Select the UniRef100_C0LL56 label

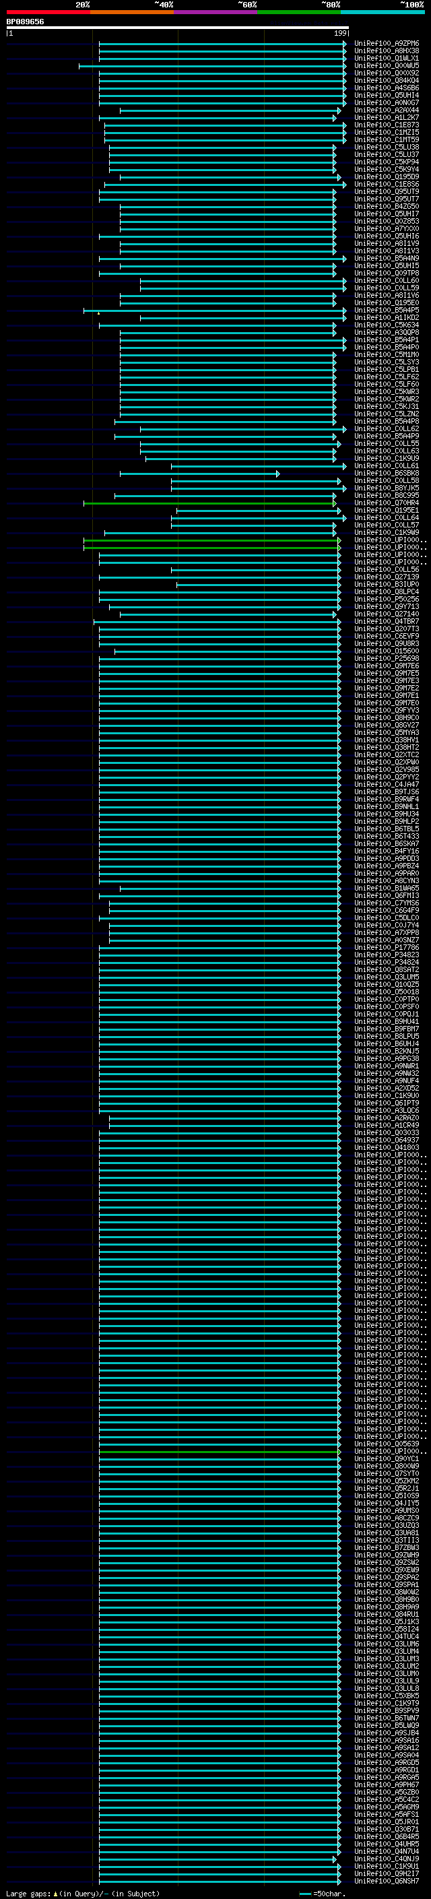[386, 570]
